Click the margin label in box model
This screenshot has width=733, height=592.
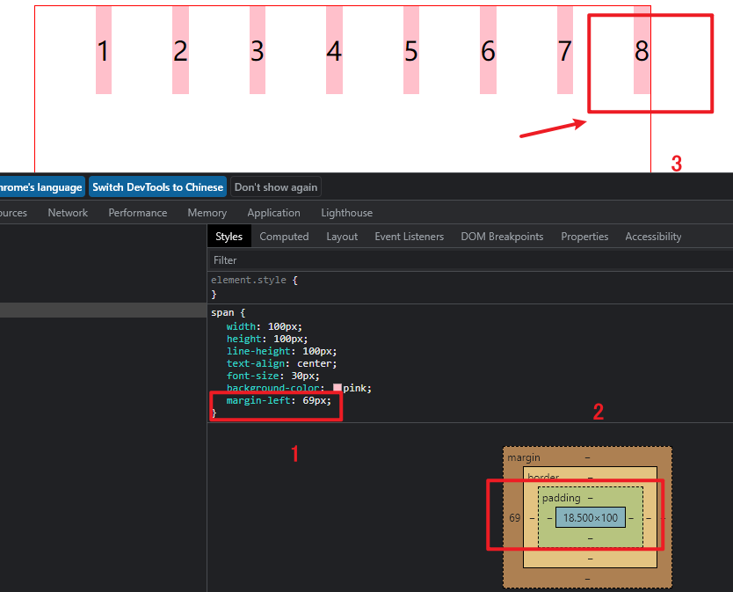(524, 457)
